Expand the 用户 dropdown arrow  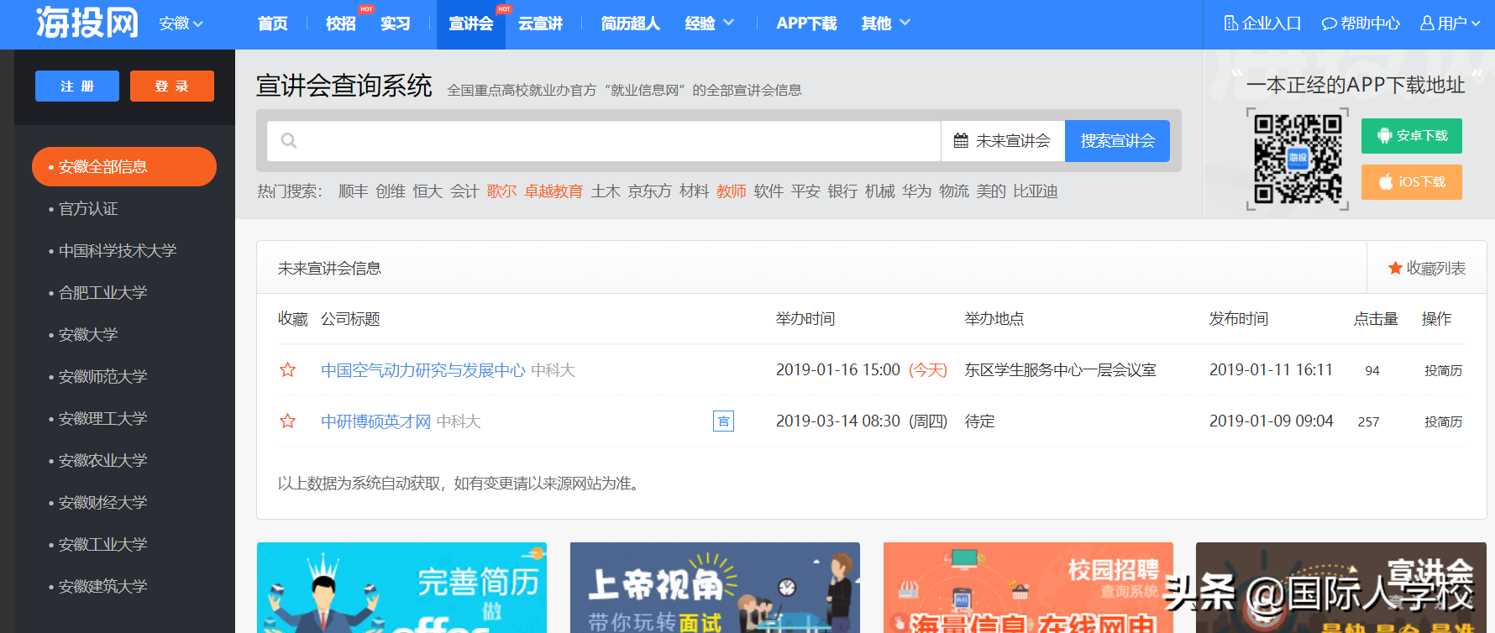(1476, 24)
